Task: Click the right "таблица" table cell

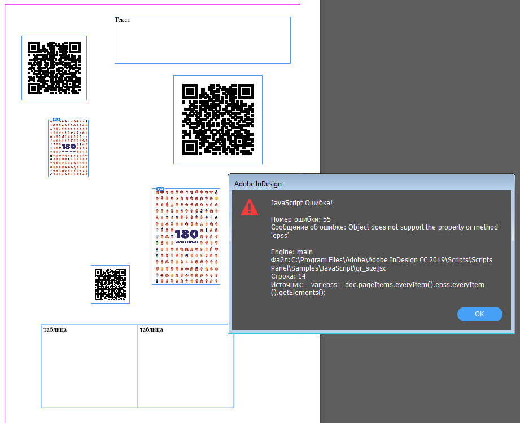Action: [186, 366]
